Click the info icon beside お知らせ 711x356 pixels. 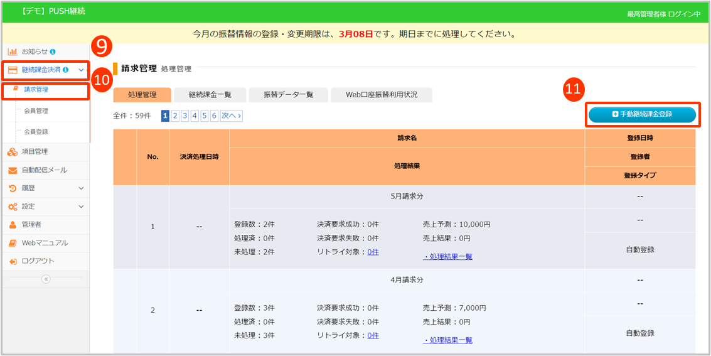click(53, 51)
